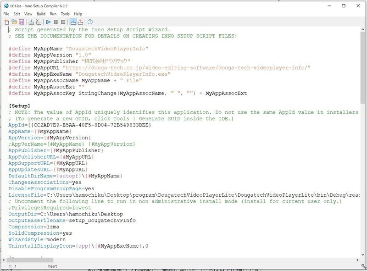This screenshot has height=271, width=367.
Task: Stop the compile process
Action: coord(39,22)
